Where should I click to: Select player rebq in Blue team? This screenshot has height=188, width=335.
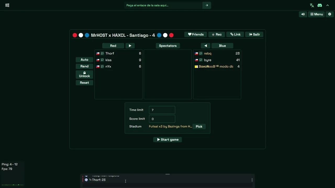tap(217, 53)
